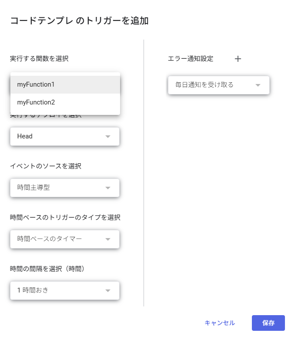Click the 実行する関数を選択 label

click(x=39, y=59)
